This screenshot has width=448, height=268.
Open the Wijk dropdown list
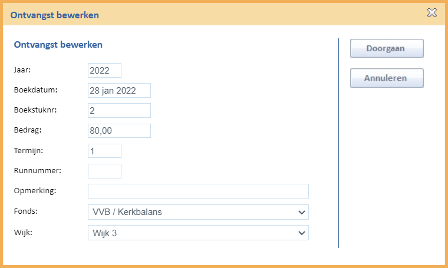(198, 233)
